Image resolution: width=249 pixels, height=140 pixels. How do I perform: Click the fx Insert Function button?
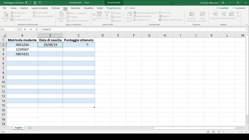click(37, 30)
